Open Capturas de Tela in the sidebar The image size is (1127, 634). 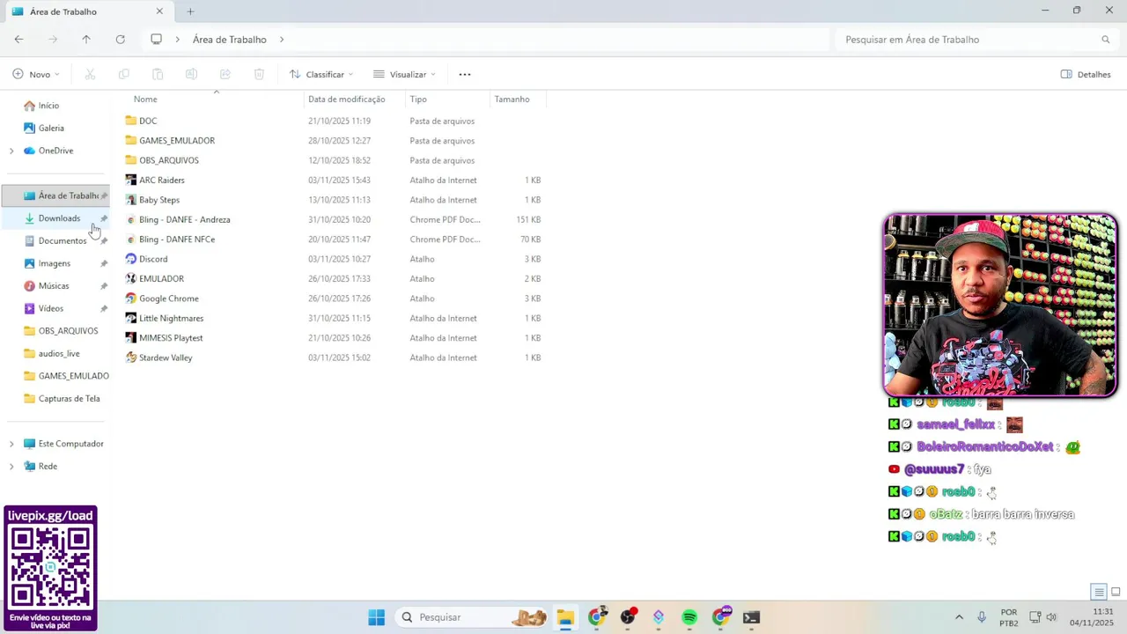click(69, 399)
